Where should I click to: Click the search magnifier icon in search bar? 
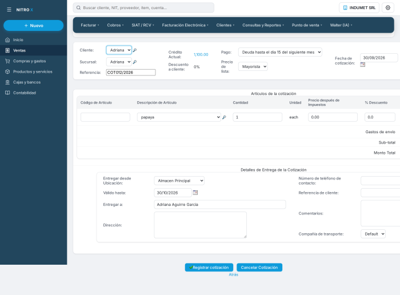pos(79,7)
